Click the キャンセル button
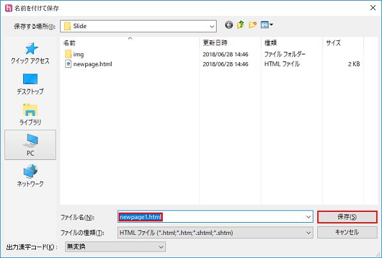The width and height of the screenshot is (382, 258). (x=347, y=232)
